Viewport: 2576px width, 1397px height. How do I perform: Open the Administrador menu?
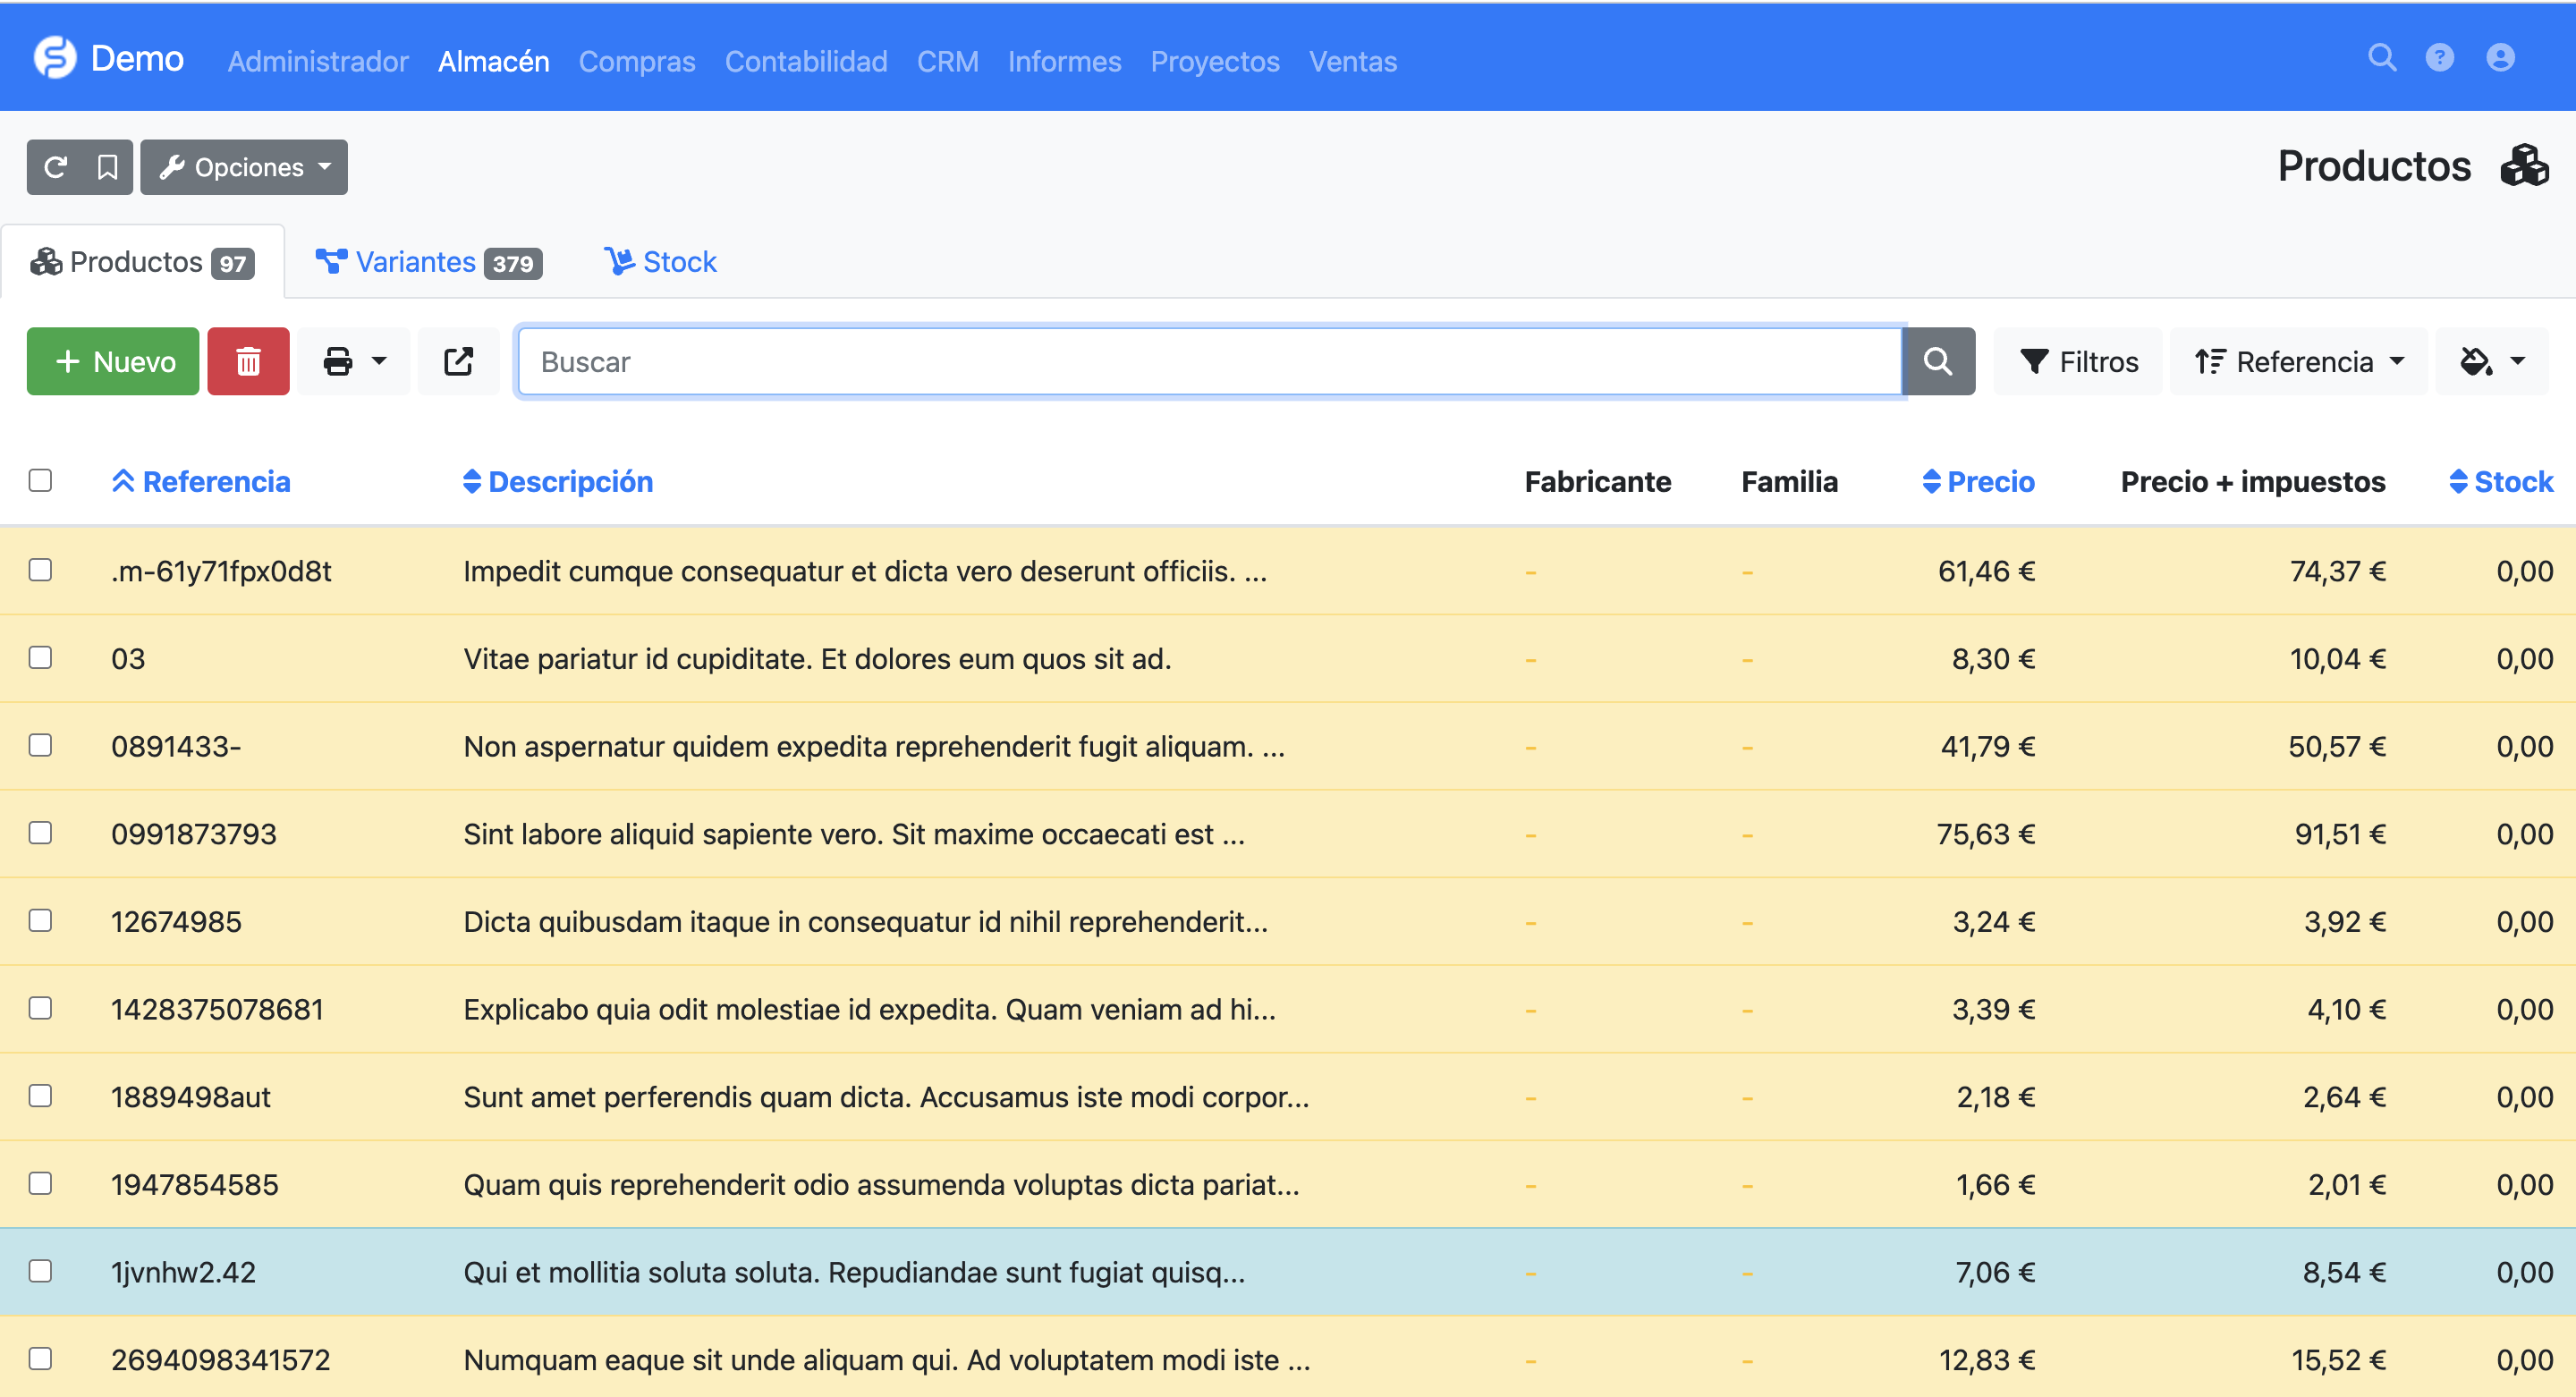click(318, 61)
